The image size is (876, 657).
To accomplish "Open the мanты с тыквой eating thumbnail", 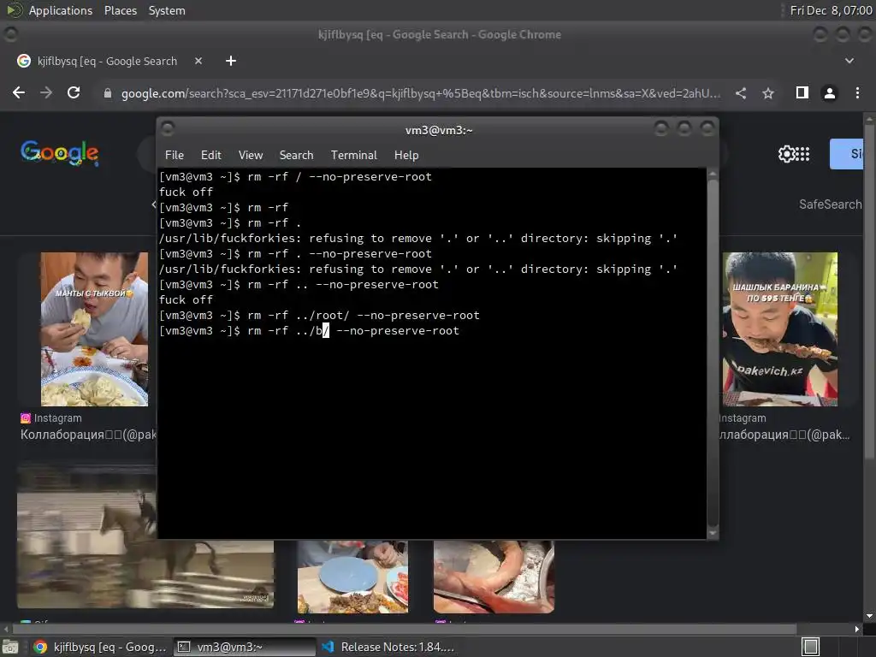I will (x=94, y=329).
